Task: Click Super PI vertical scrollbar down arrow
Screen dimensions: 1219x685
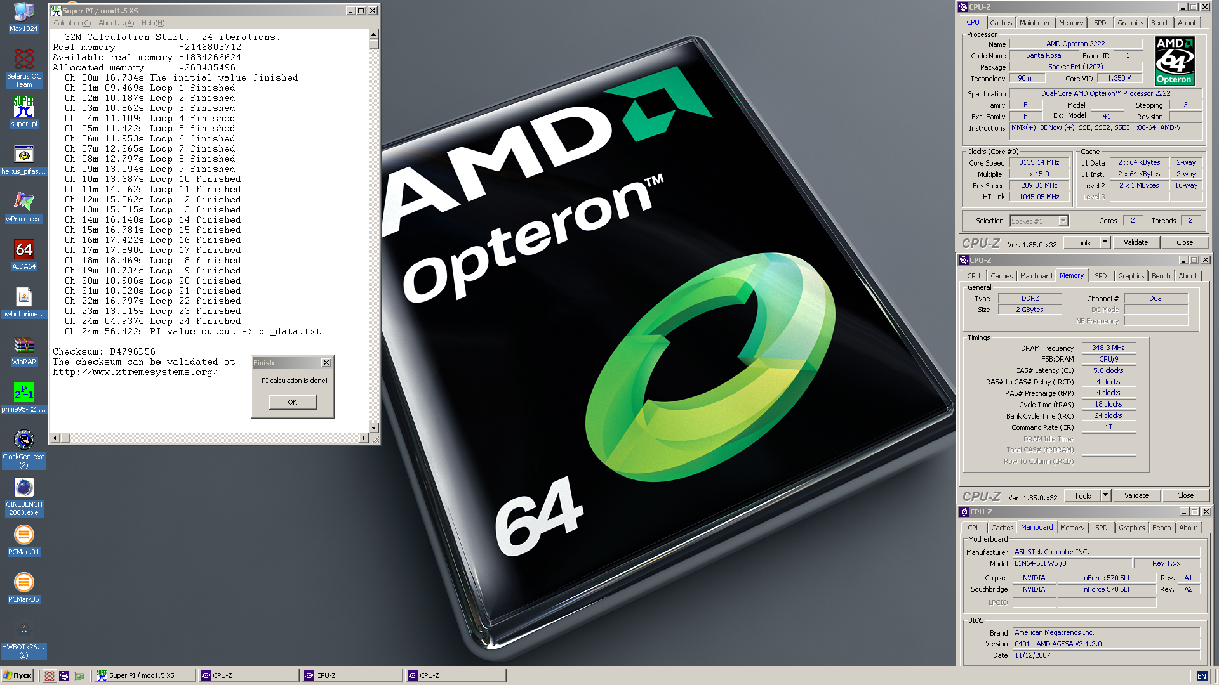Action: click(x=374, y=428)
